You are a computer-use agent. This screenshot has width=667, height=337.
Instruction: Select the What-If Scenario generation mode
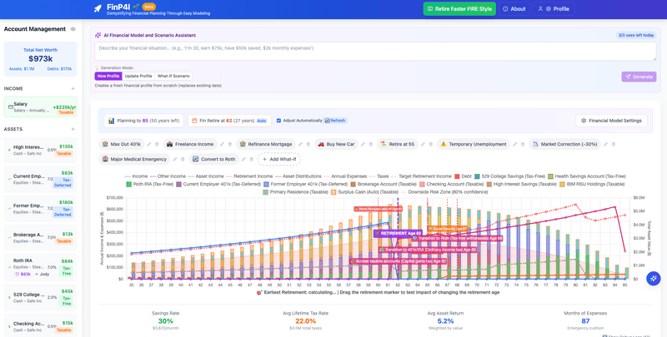(173, 76)
